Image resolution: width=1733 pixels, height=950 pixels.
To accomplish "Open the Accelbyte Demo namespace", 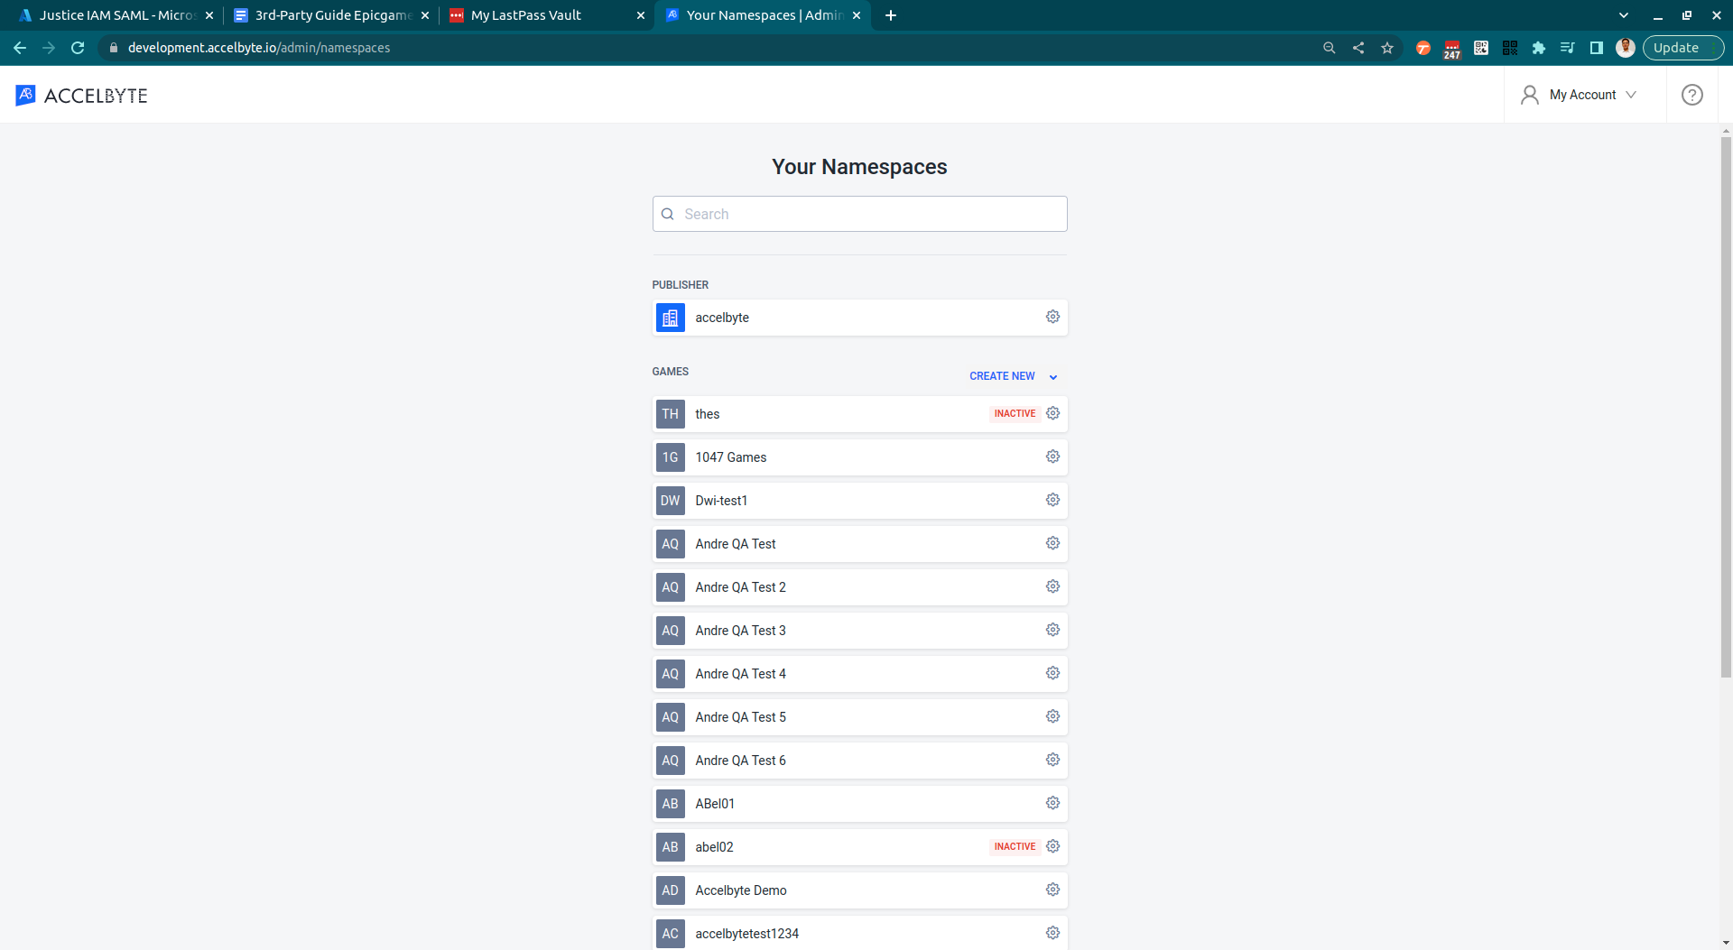I will click(859, 890).
